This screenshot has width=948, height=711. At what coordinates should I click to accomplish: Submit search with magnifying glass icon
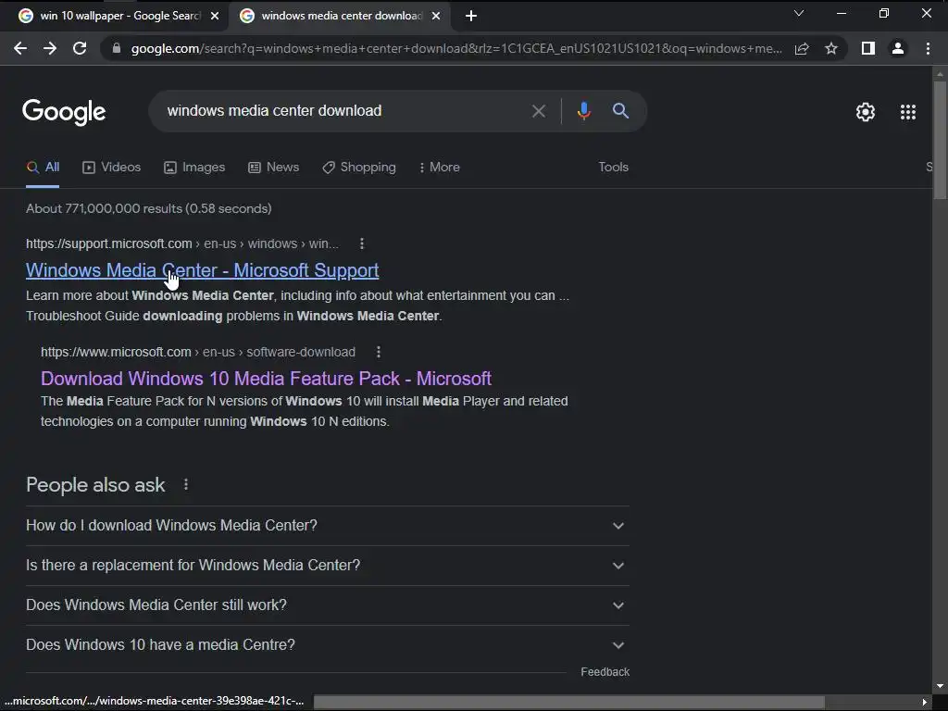pyautogui.click(x=620, y=111)
